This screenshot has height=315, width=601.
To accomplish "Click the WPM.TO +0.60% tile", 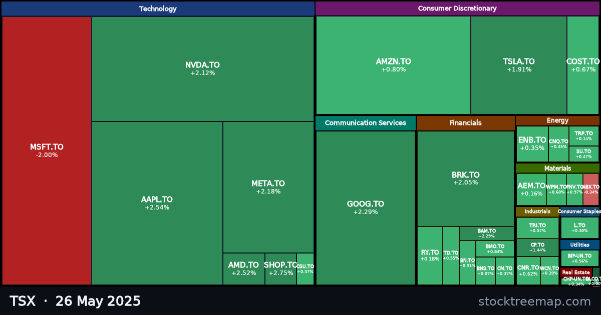I will (x=556, y=189).
